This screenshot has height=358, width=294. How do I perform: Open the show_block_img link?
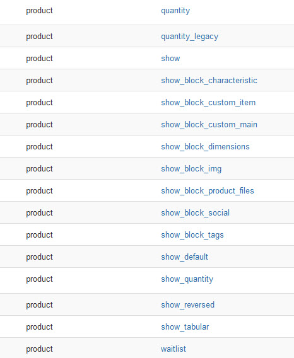tap(191, 169)
